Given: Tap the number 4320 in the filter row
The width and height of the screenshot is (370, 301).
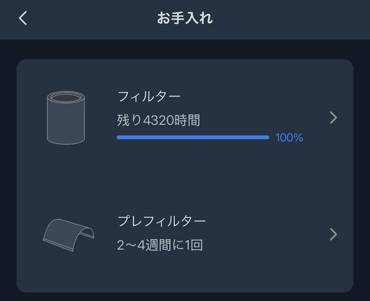Looking at the screenshot, I should tap(158, 120).
